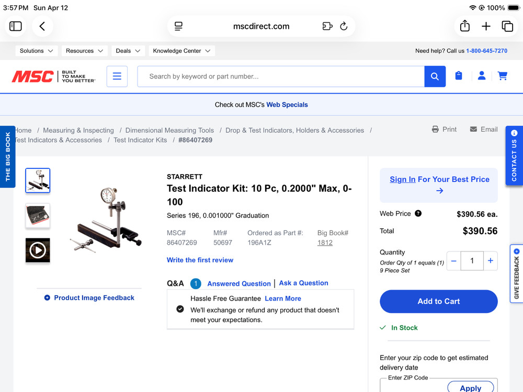Tap the Safari share icon

click(x=464, y=26)
